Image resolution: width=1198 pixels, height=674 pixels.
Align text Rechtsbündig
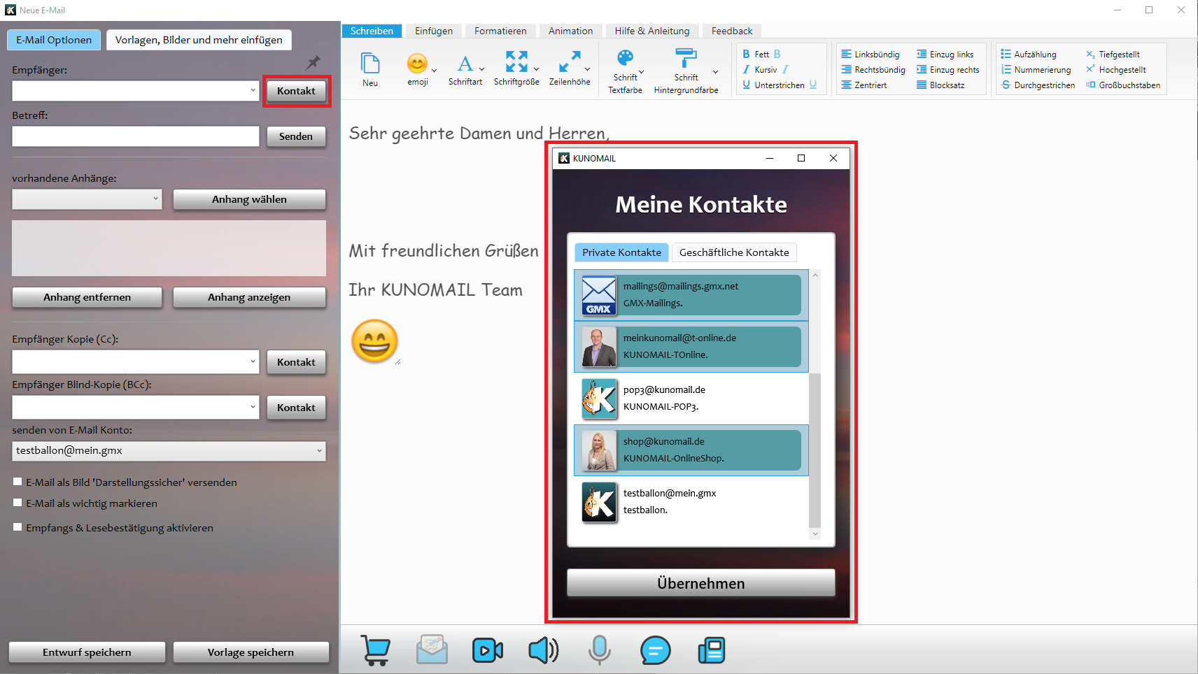(873, 69)
